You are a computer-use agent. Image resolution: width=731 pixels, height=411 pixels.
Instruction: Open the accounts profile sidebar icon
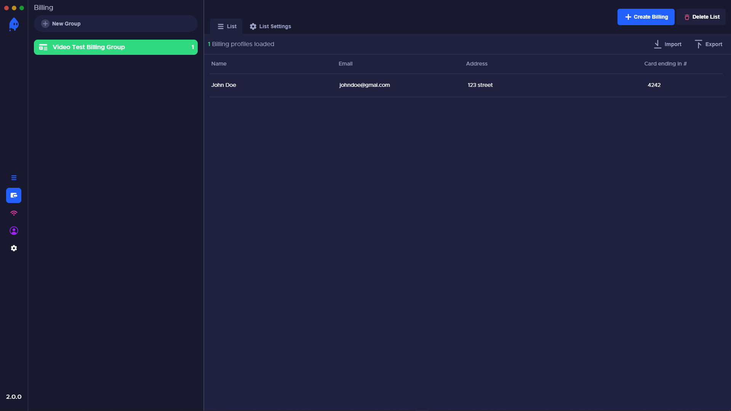click(14, 231)
